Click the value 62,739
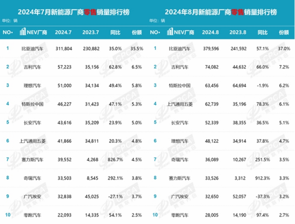This screenshot has width=295, height=224. point(212,104)
